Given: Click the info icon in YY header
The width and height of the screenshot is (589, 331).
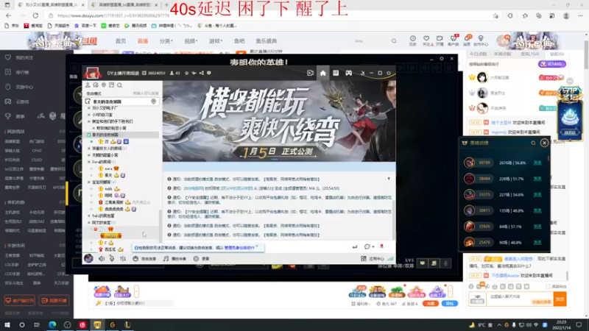Looking at the screenshot, I should [209, 73].
